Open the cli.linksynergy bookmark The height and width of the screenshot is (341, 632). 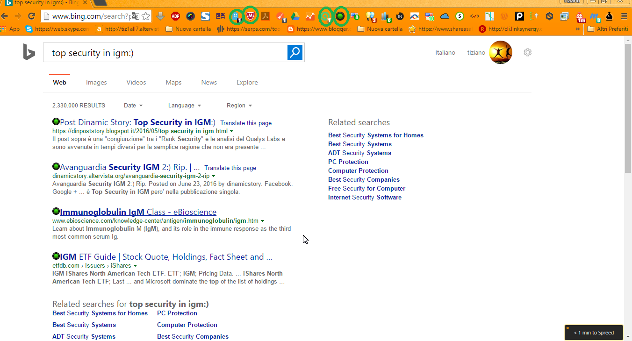510,29
